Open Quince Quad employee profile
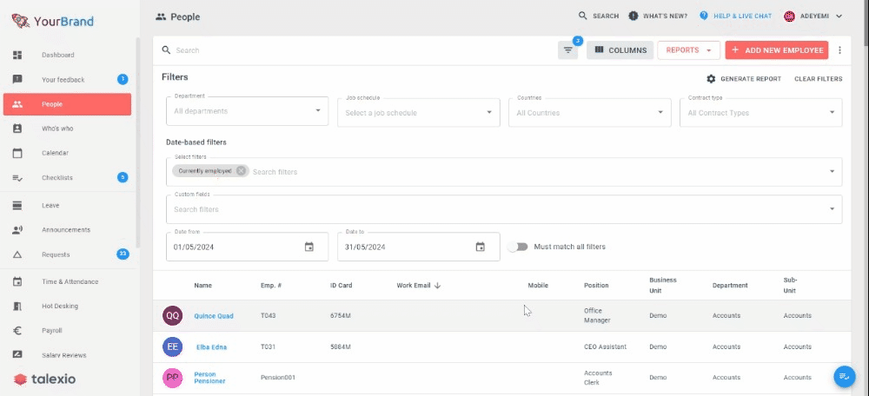The width and height of the screenshot is (869, 396). (214, 316)
